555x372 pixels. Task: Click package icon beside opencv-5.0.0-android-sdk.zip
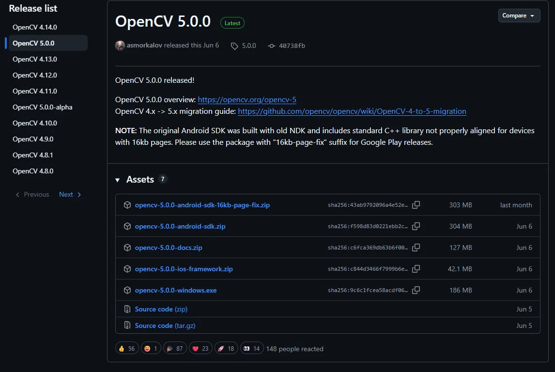pos(127,226)
